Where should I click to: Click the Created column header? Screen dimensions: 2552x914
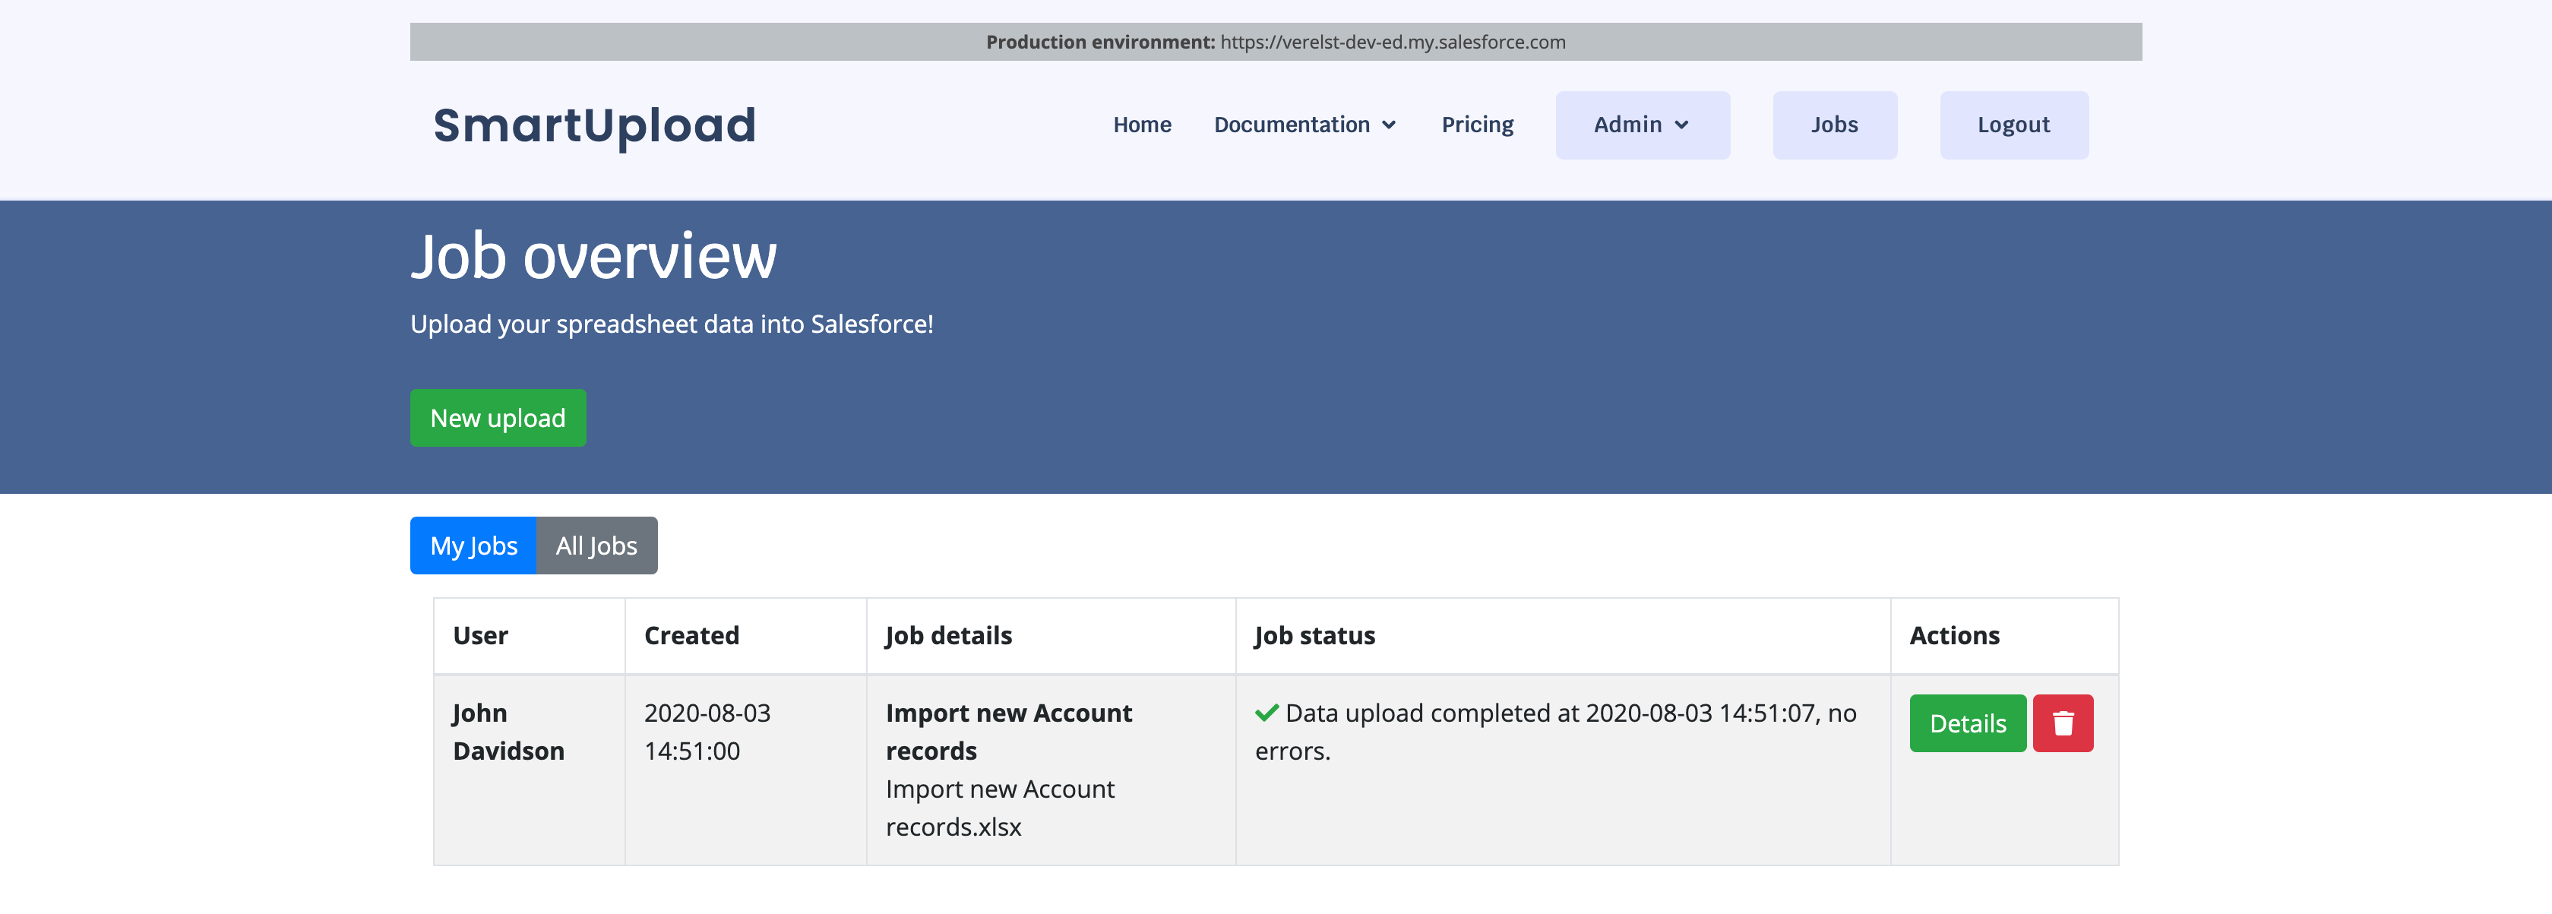(691, 636)
